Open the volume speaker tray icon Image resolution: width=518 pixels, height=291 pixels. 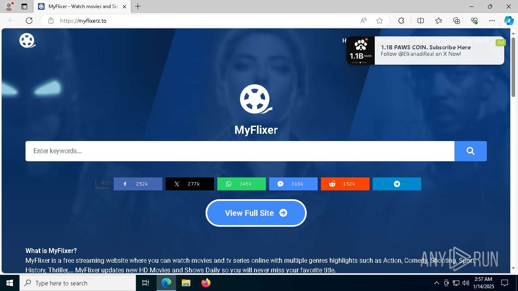click(465, 283)
